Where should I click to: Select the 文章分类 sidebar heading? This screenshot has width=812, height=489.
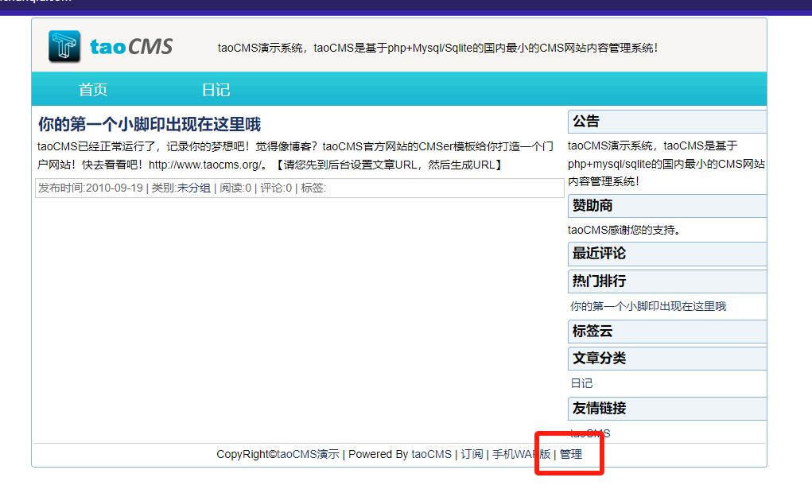pyautogui.click(x=599, y=359)
